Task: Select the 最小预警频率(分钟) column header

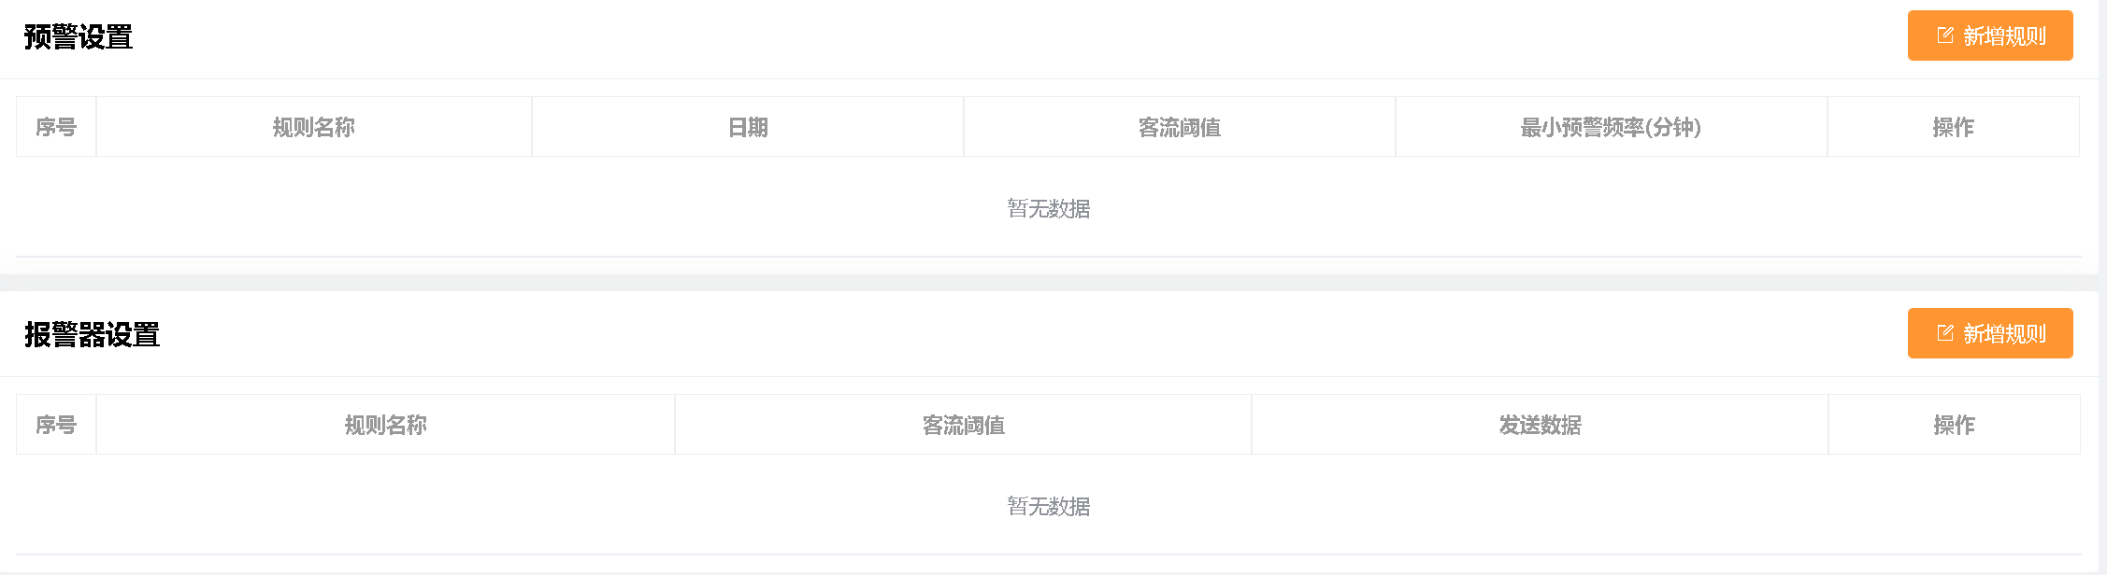Action: (x=1611, y=127)
